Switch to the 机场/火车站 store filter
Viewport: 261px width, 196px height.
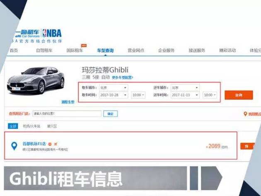click(x=31, y=126)
